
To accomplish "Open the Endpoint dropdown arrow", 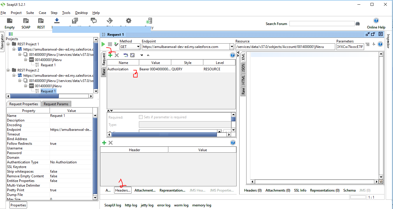I will pyautogui.click(x=232, y=47).
